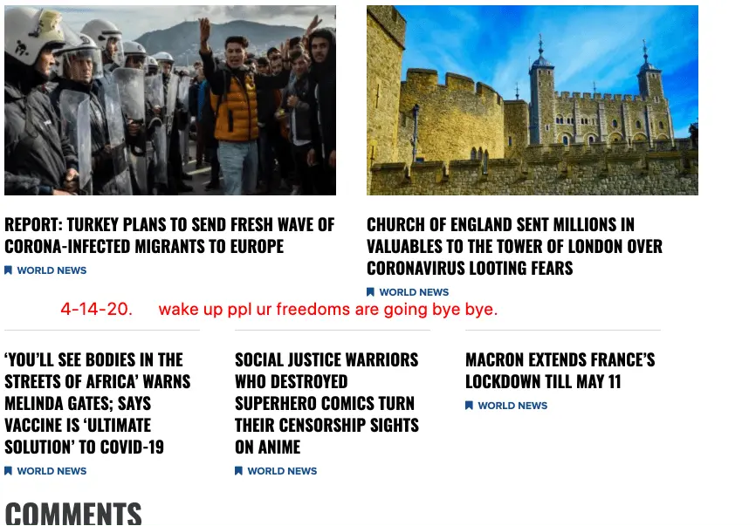The height and width of the screenshot is (526, 756).
Task: Select World News tag below Melinda Gates article
Action: pos(52,470)
